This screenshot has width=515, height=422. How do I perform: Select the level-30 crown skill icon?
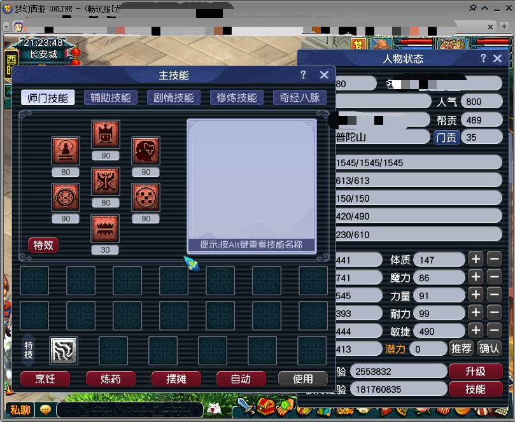click(x=105, y=229)
